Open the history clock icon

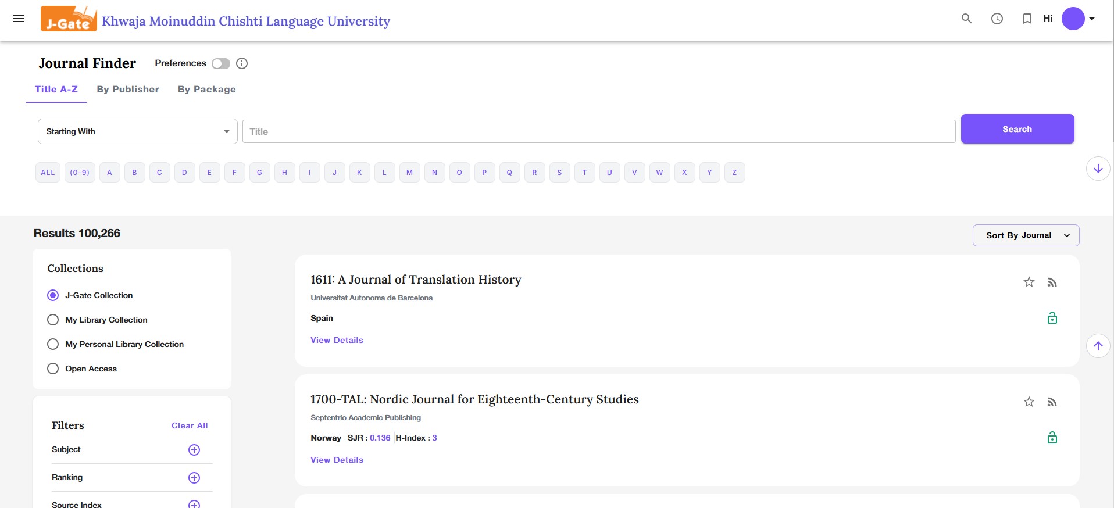click(x=997, y=19)
